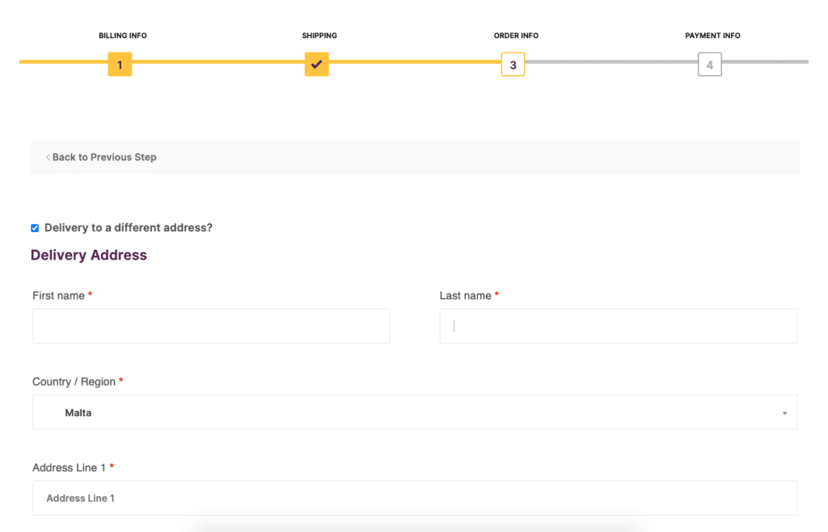Click the Address Line 1 text field

[x=414, y=498]
